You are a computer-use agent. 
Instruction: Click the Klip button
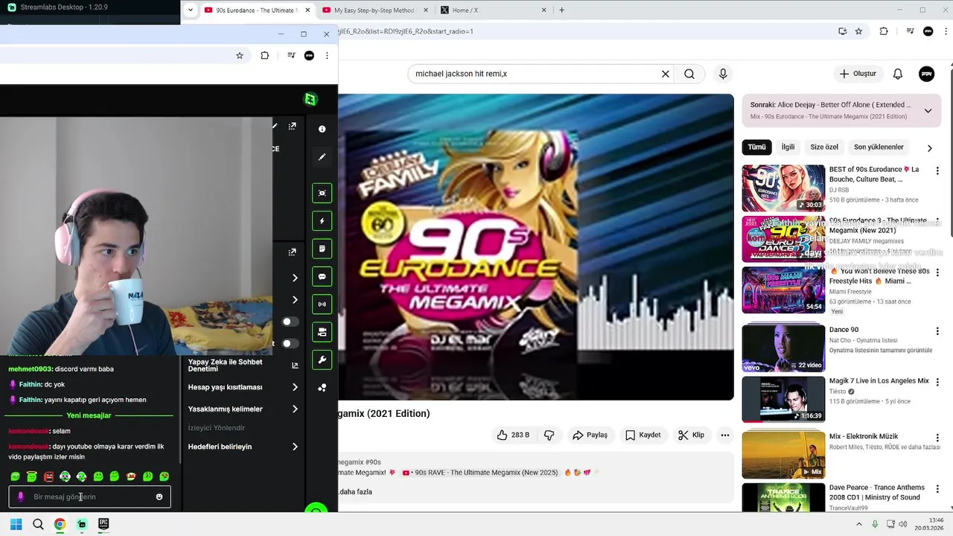click(691, 435)
